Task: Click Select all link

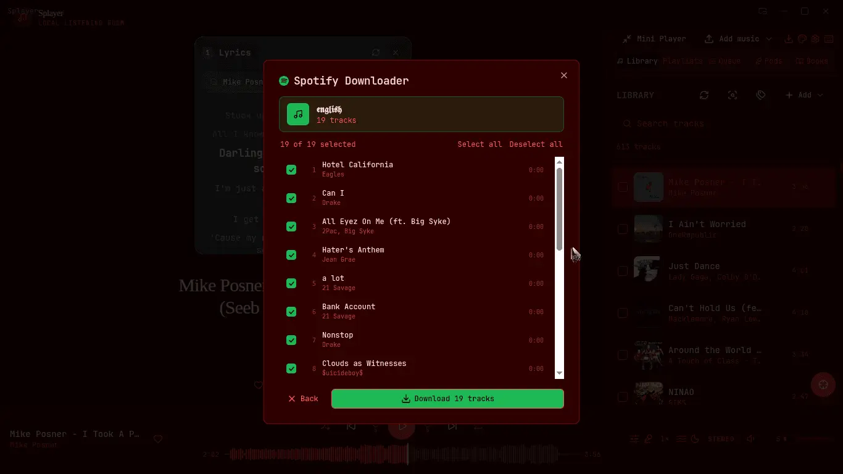Action: tap(480, 144)
